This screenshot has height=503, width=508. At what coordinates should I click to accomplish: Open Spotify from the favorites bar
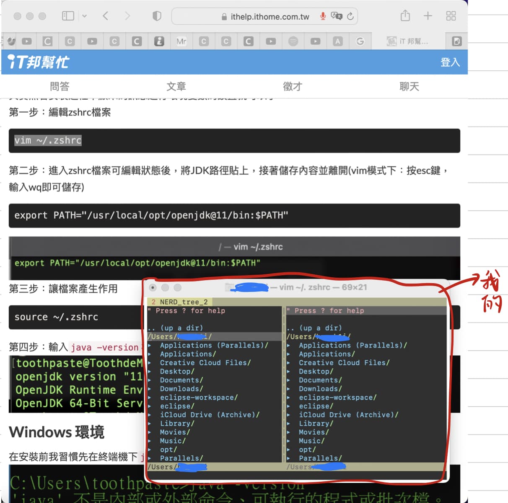(293, 41)
